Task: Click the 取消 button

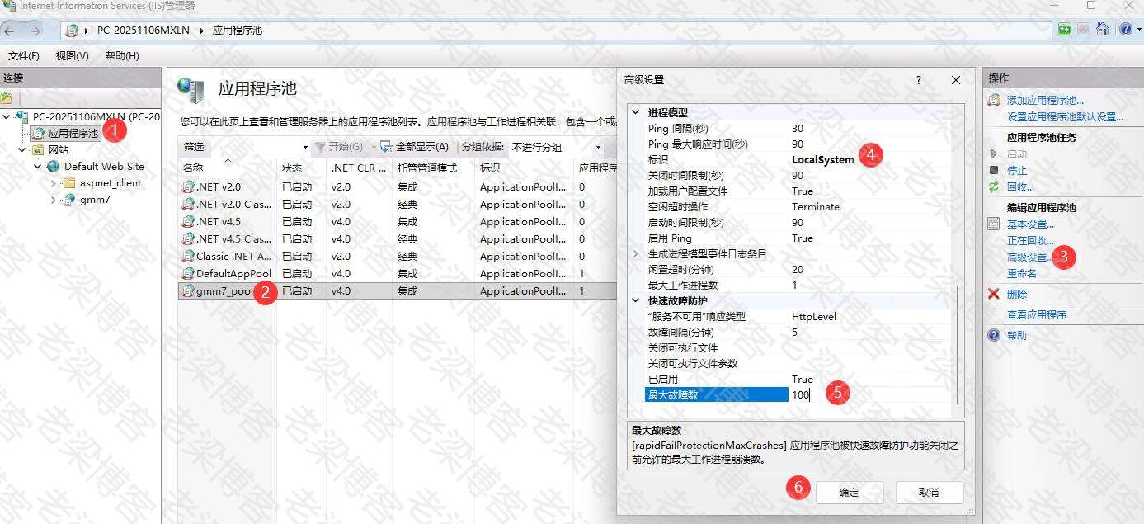Action: (929, 492)
